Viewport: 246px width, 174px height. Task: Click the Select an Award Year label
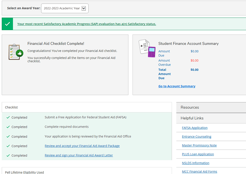(x=24, y=8)
